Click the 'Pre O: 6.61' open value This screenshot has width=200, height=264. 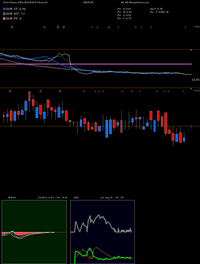click(x=124, y=9)
